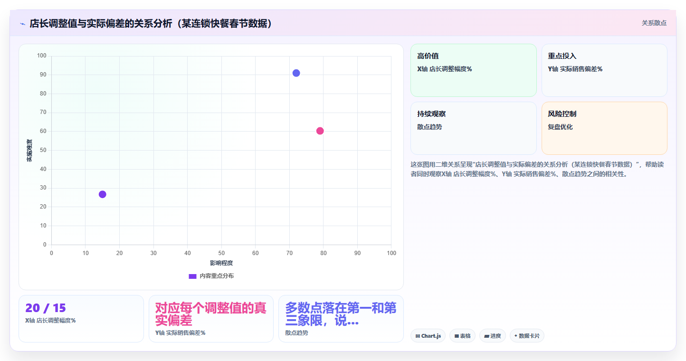Open the 高价值 quadrant card
Image resolution: width=686 pixels, height=361 pixels.
(473, 70)
